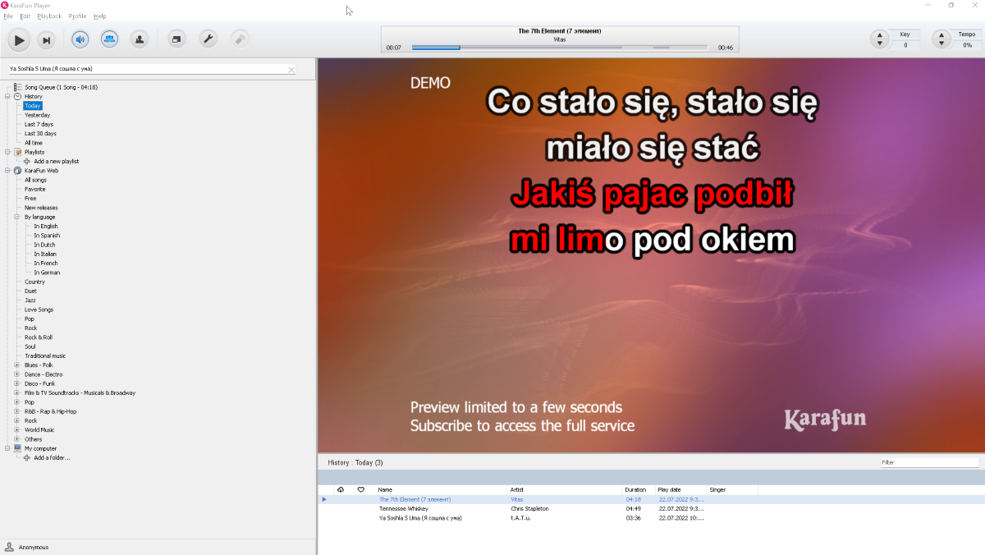Click the playing indicator arrow on Vitas row
The image size is (985, 555).
pos(324,499)
